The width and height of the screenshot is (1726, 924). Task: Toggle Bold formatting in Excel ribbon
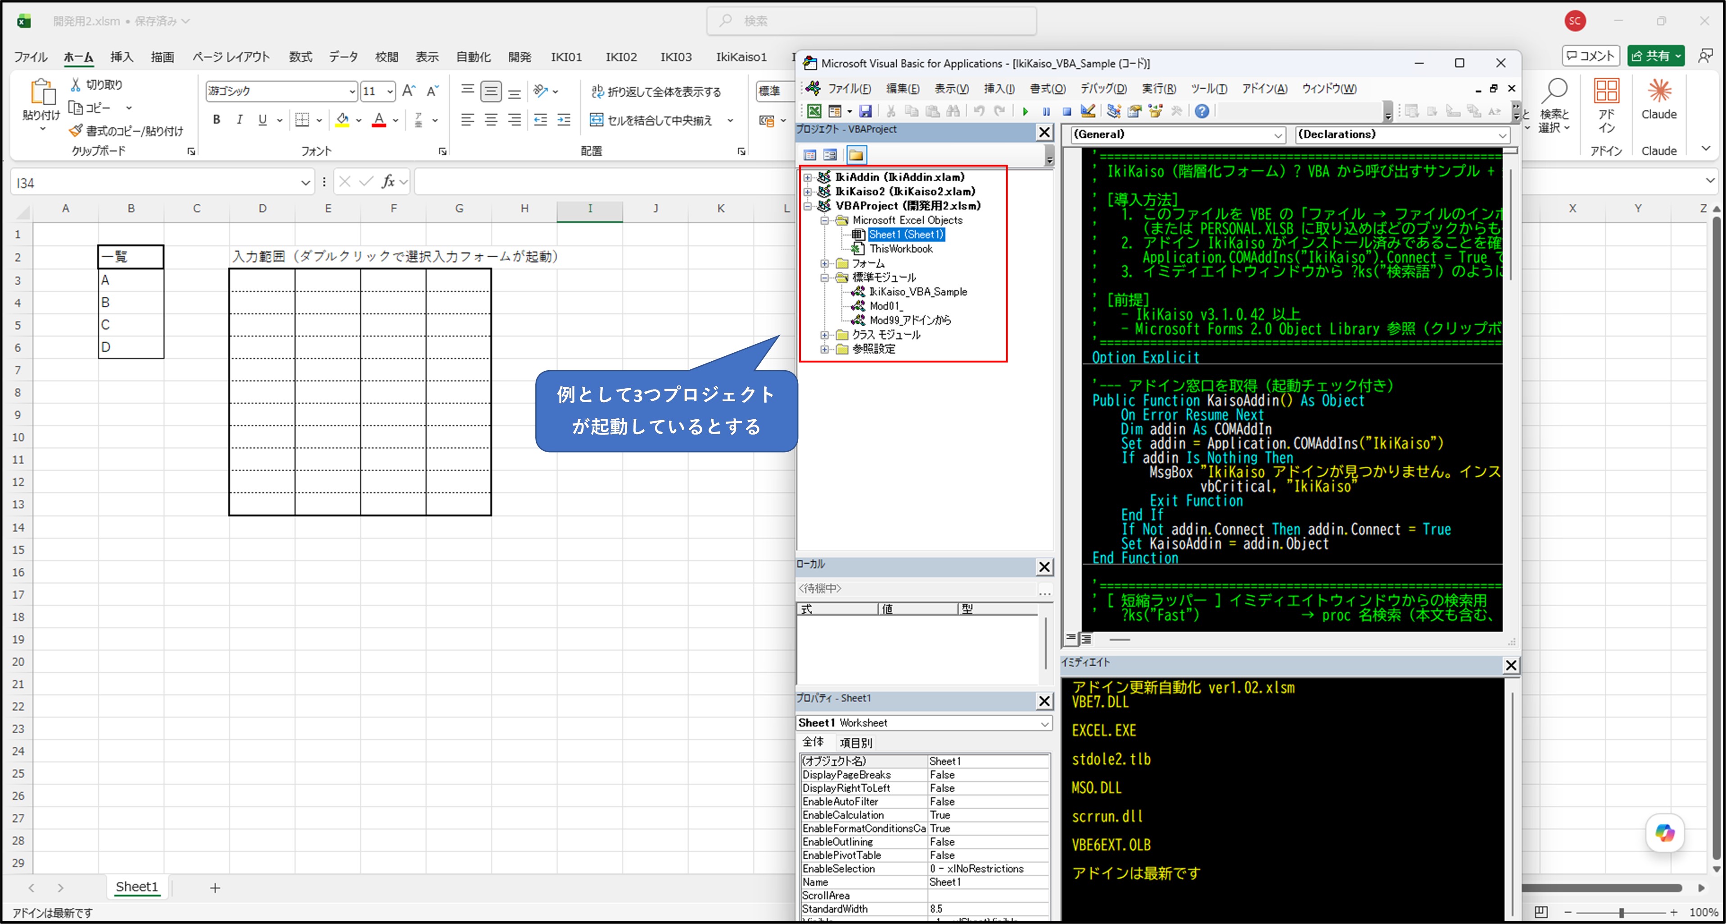217,120
